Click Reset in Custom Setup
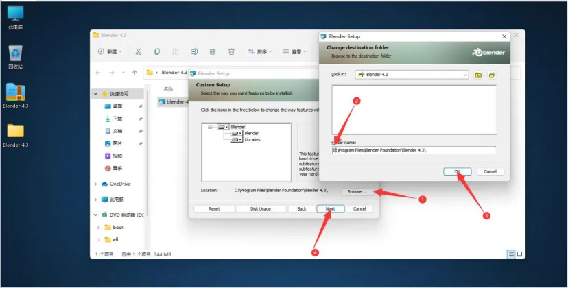 [x=214, y=208]
